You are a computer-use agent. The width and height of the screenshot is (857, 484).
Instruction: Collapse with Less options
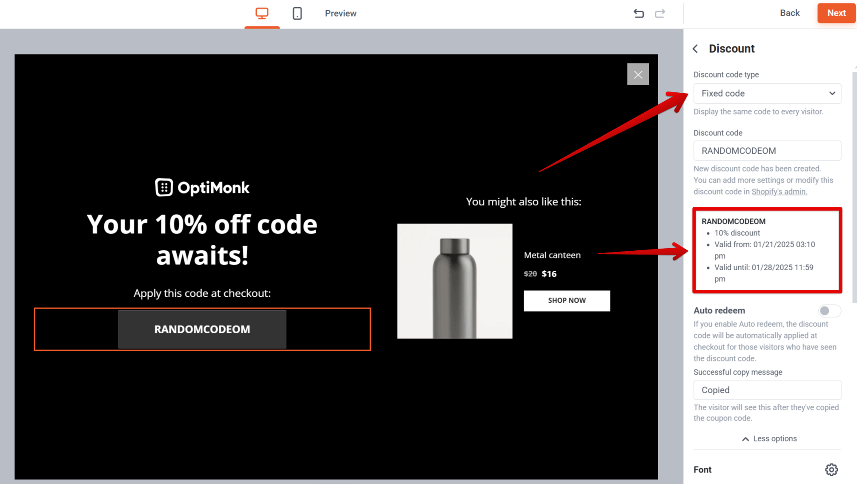point(769,438)
